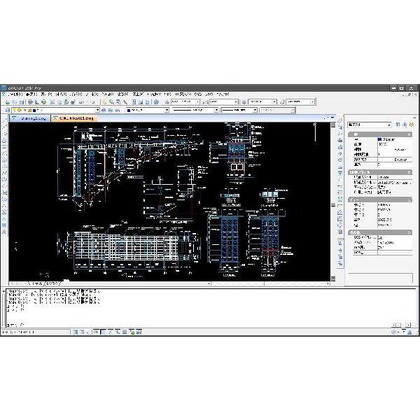Click the Text Style icon before the style dropdown
This screenshot has width=420, height=420.
coord(167,102)
